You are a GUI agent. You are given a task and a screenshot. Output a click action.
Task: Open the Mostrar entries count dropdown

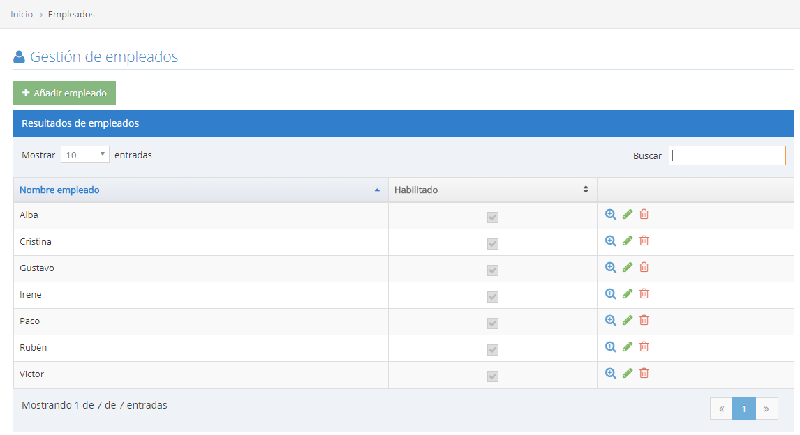(85, 155)
